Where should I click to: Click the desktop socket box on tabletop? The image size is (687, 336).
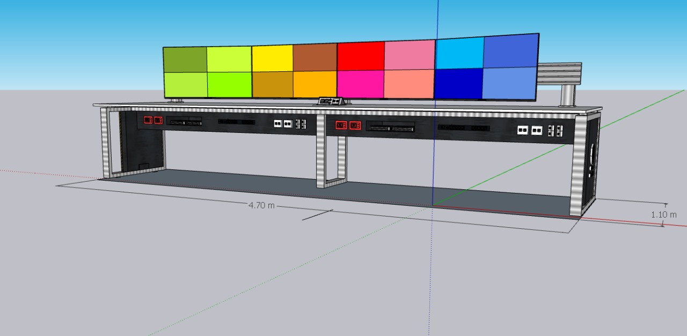click(x=331, y=101)
